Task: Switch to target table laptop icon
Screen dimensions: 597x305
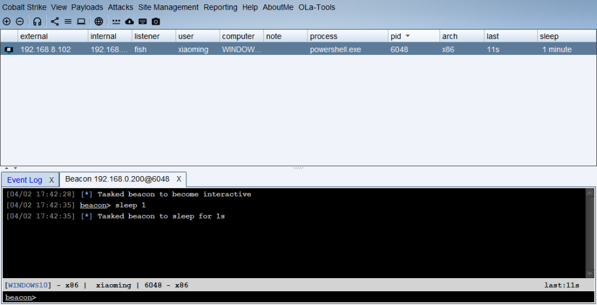Action: pyautogui.click(x=81, y=21)
